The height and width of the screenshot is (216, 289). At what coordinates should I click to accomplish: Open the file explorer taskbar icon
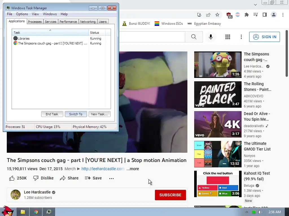point(23,212)
